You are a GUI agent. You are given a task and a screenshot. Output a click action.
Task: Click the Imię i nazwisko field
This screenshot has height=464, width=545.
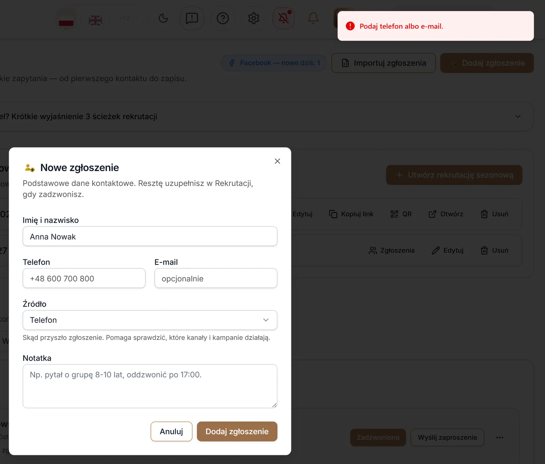(150, 236)
